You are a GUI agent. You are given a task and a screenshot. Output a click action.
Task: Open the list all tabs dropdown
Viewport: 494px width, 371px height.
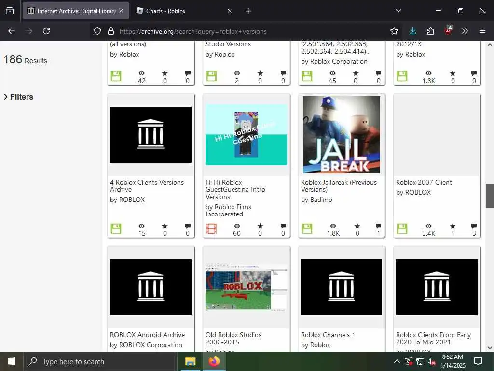click(398, 11)
